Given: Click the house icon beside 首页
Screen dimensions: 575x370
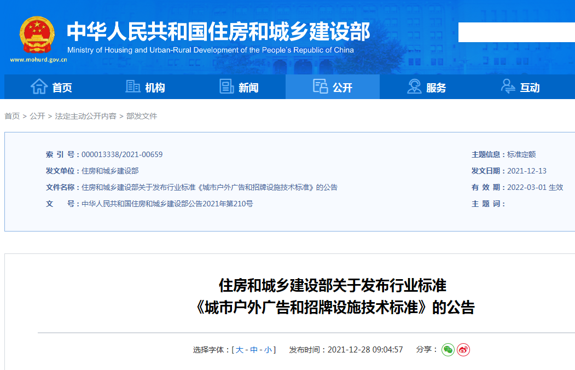Looking at the screenshot, I should tap(39, 87).
